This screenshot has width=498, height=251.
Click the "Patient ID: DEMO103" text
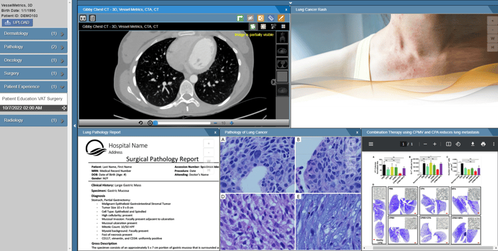pos(19,16)
